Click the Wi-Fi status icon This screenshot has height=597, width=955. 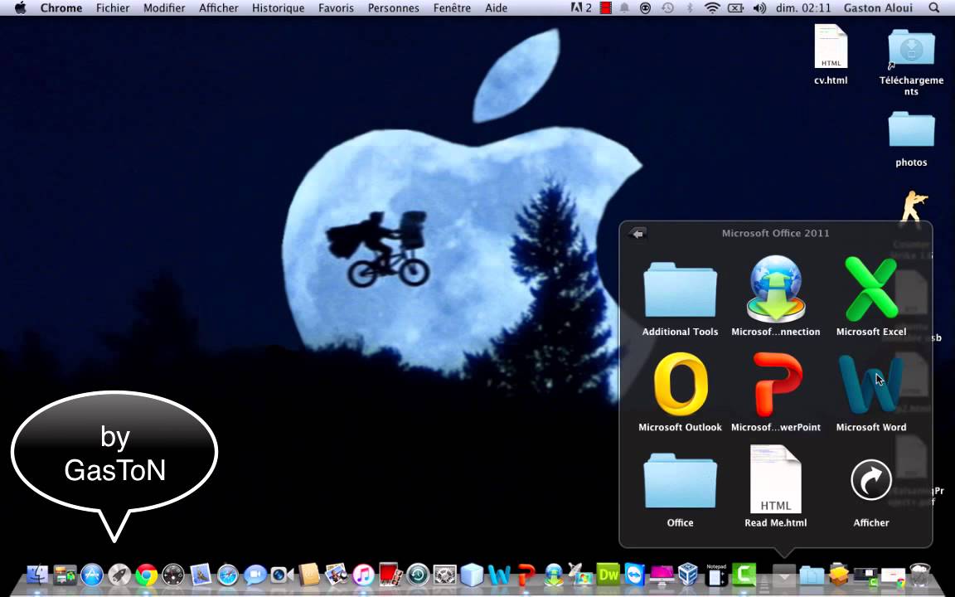[x=712, y=8]
